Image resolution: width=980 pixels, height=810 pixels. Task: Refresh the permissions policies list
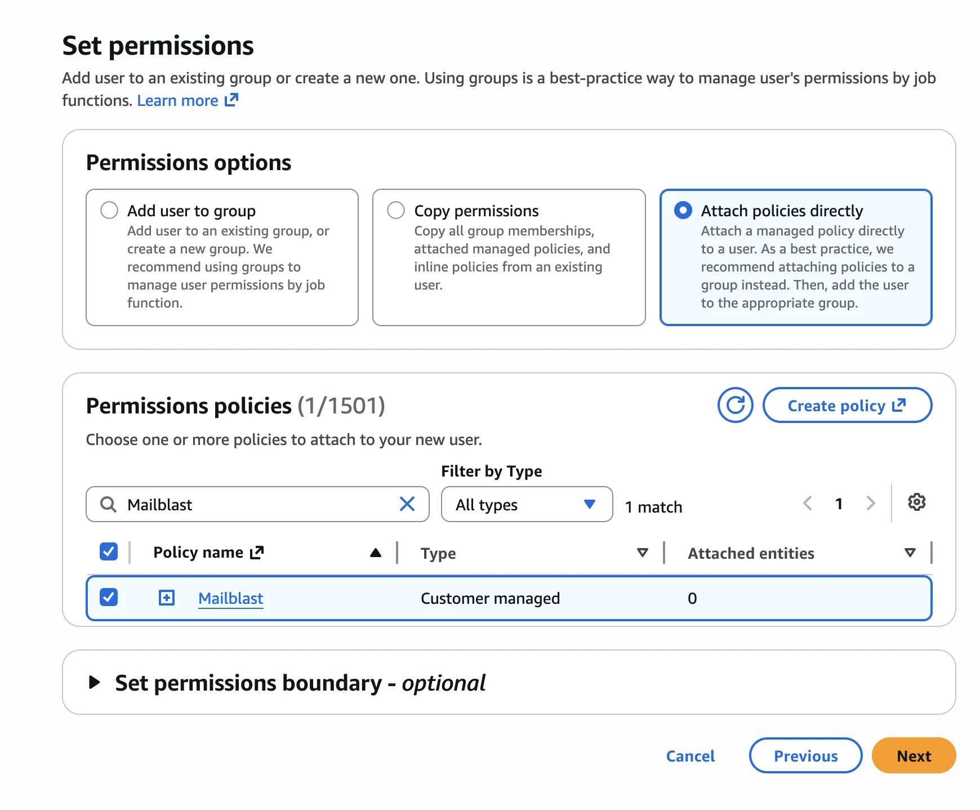click(735, 405)
